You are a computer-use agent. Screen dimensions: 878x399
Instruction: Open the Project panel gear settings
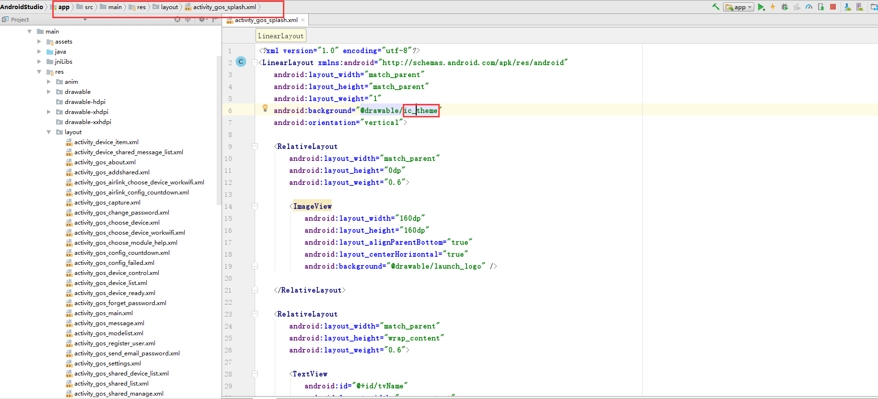202,19
